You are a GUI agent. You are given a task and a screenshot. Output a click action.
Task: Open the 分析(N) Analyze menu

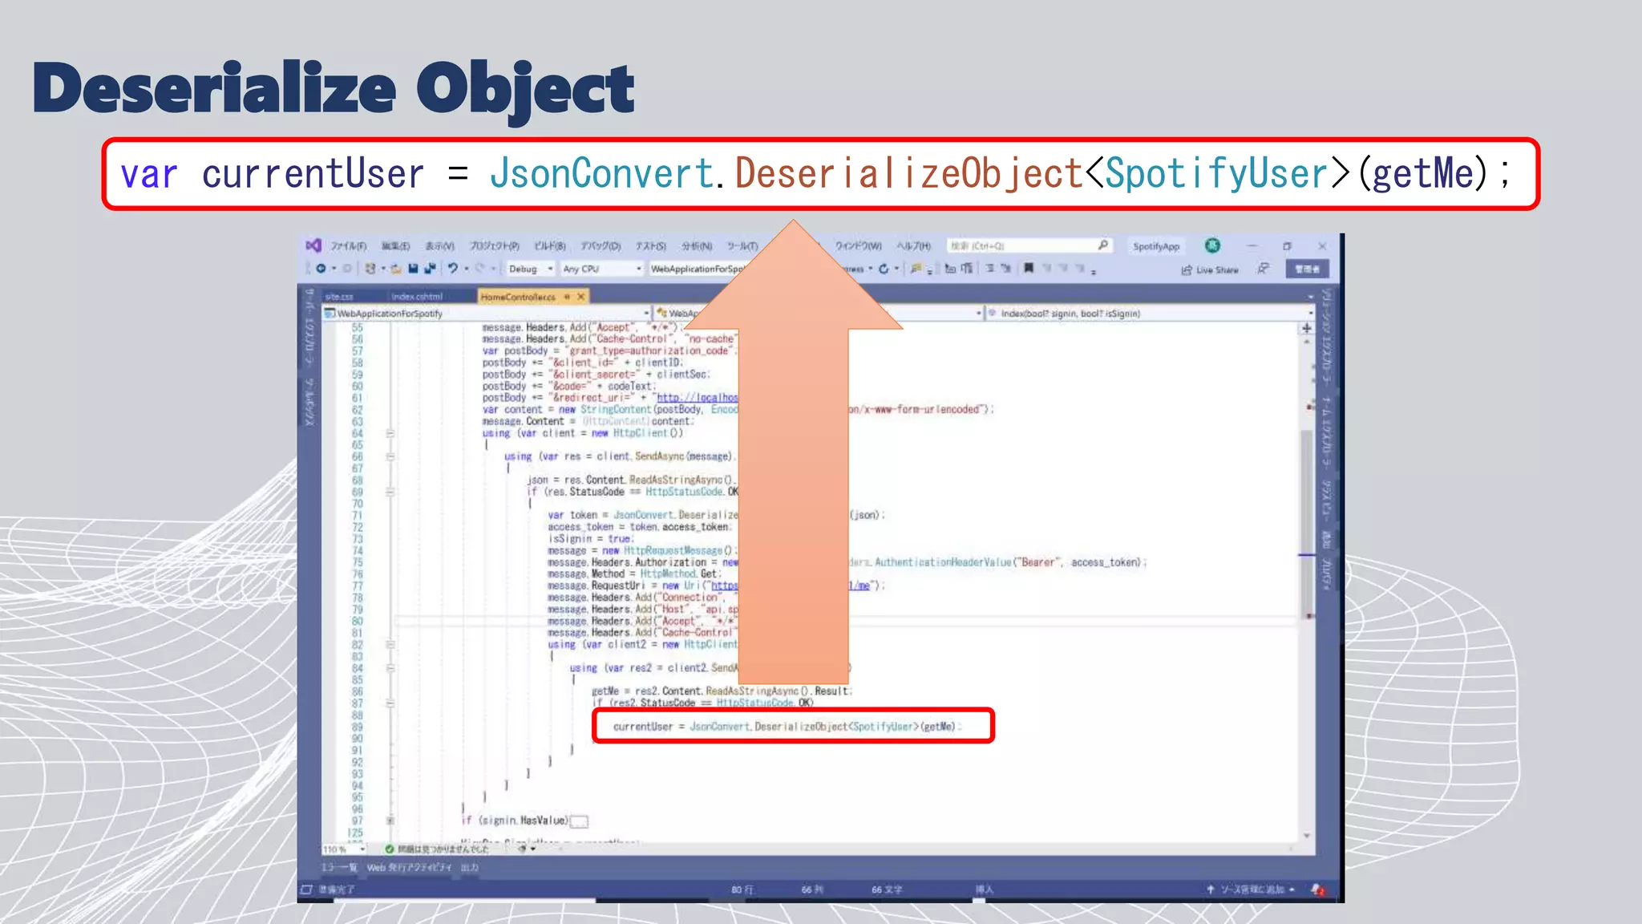(697, 246)
